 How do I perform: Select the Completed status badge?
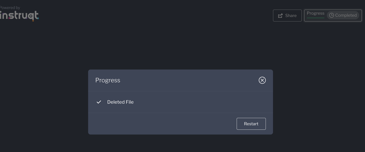pyautogui.click(x=343, y=15)
